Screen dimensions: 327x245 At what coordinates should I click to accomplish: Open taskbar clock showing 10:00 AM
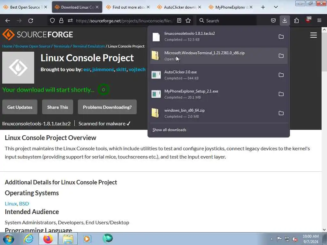pos(311,239)
